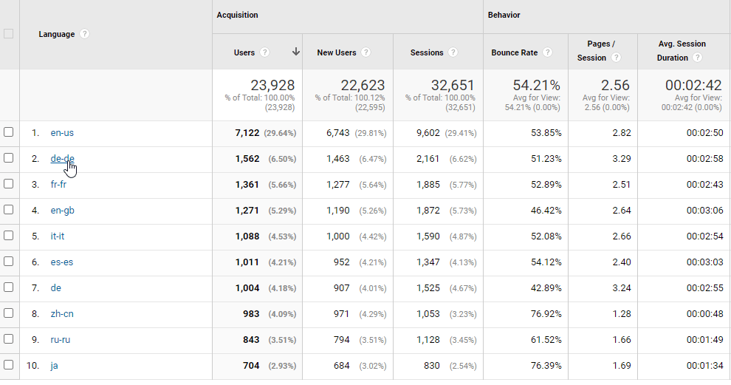Click ja sessions value 830

point(432,366)
